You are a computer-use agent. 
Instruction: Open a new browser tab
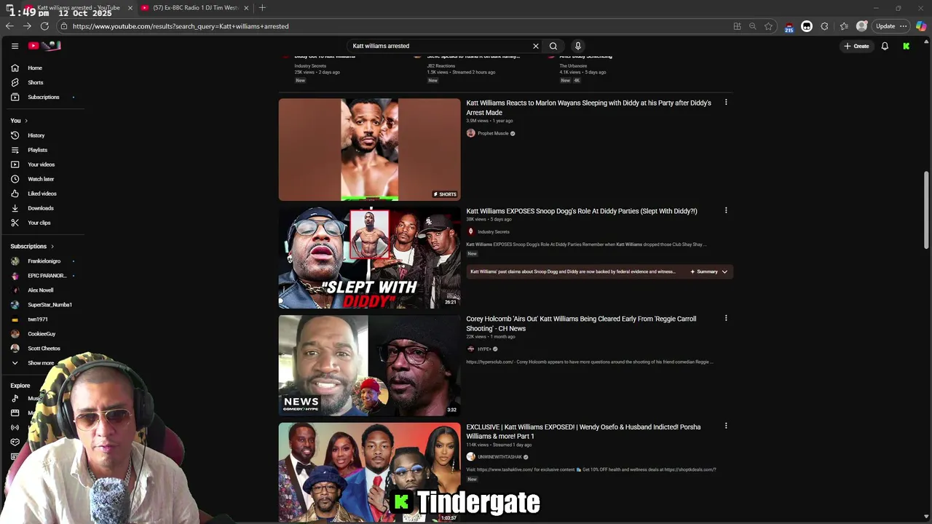click(262, 8)
